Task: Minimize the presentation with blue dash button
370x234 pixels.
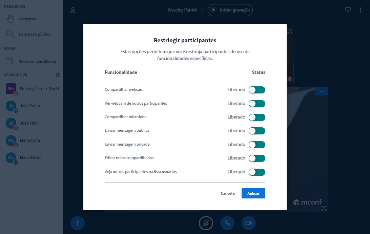Action: coord(322,91)
